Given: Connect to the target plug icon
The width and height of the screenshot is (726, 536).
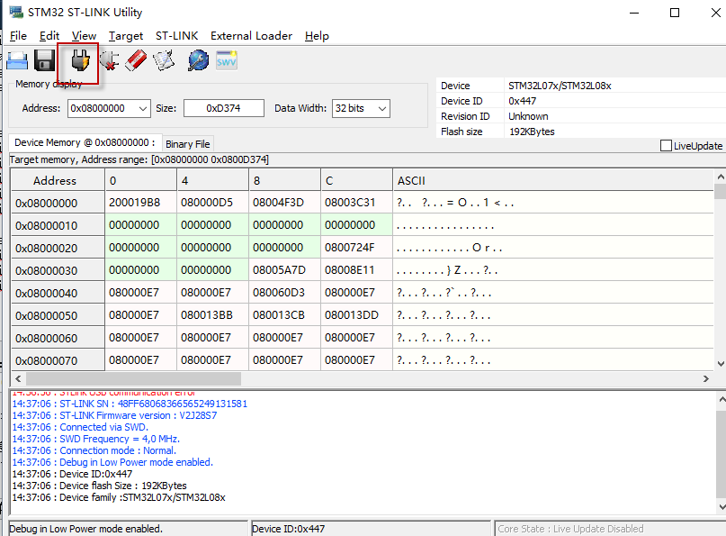Looking at the screenshot, I should coord(80,60).
